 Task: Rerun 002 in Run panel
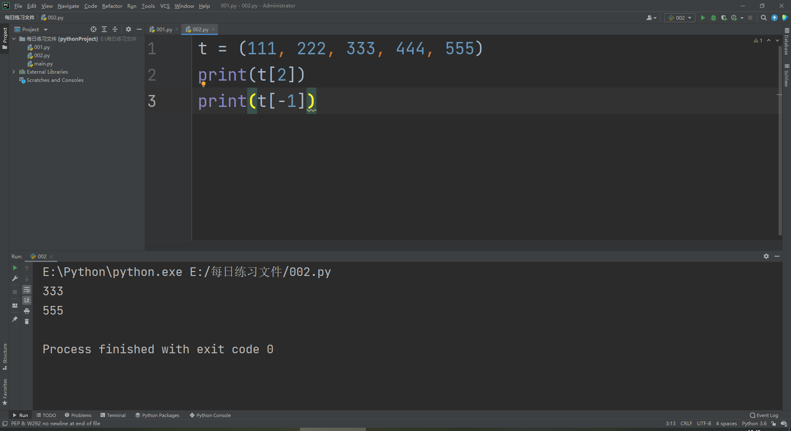15,268
